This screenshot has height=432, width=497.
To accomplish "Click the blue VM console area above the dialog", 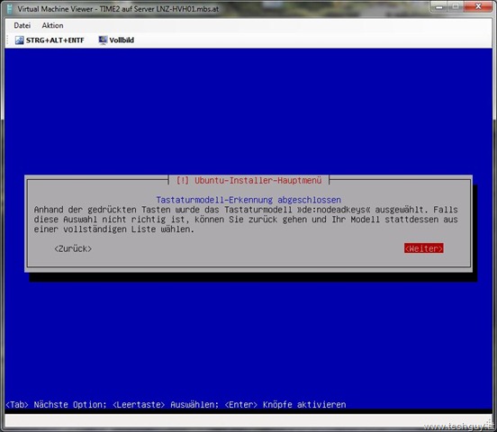I will [x=248, y=111].
